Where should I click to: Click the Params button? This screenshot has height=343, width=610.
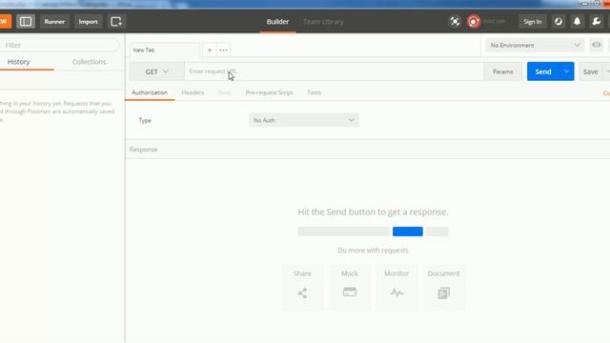502,71
